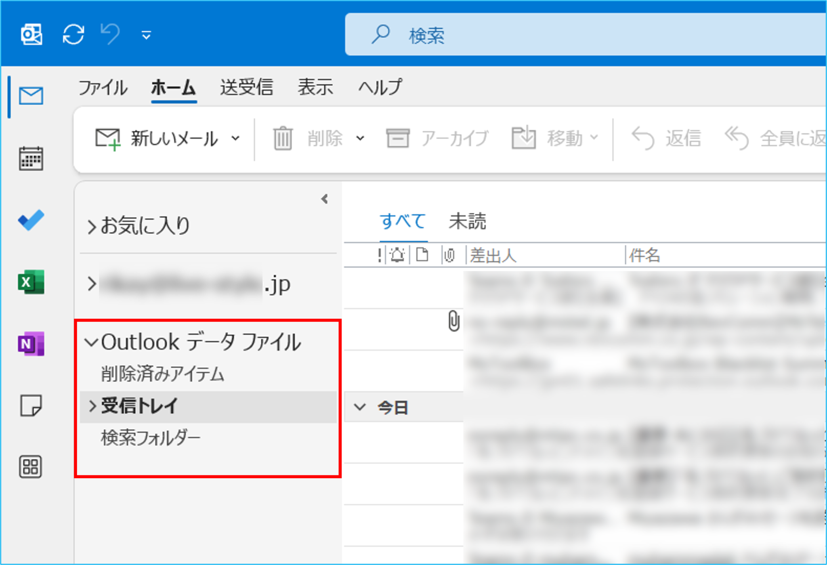Sort by 差出人 column header
827x565 pixels.
coord(493,256)
